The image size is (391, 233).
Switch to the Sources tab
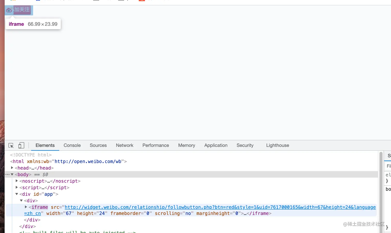point(98,145)
